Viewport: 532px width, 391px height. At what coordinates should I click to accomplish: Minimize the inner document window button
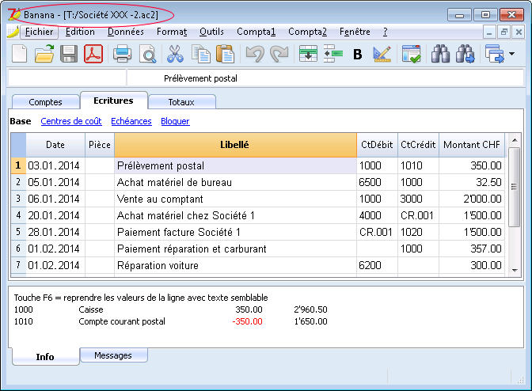coord(489,32)
